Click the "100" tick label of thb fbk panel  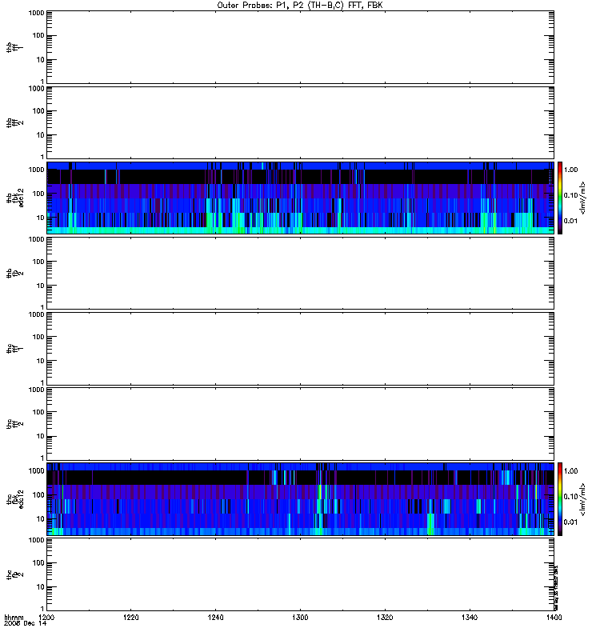(x=38, y=194)
